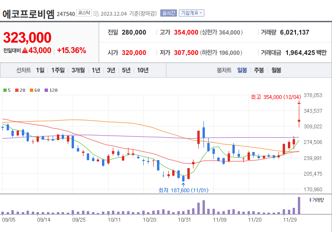The height and width of the screenshot is (232, 332).
Task: Click the 고가 value 354,000
Action: pyautogui.click(x=186, y=32)
